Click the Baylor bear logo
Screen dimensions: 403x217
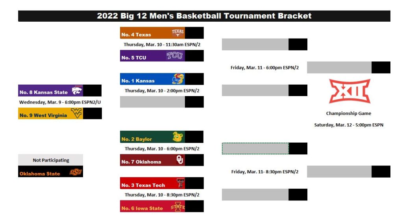click(x=178, y=137)
